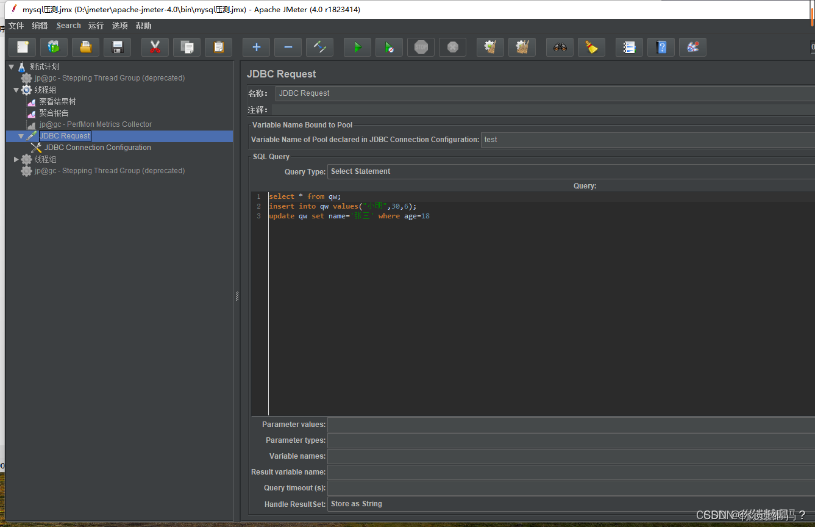Click the insert into qw query line

coord(343,206)
